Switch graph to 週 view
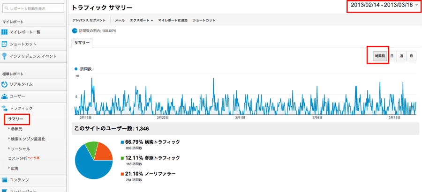 pyautogui.click(x=401, y=56)
